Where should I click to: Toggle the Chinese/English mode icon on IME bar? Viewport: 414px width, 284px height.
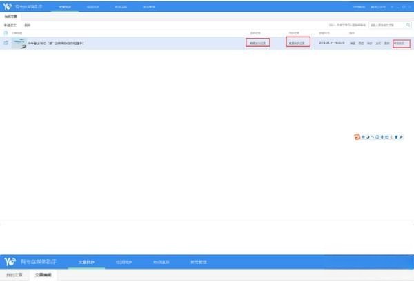(x=364, y=136)
